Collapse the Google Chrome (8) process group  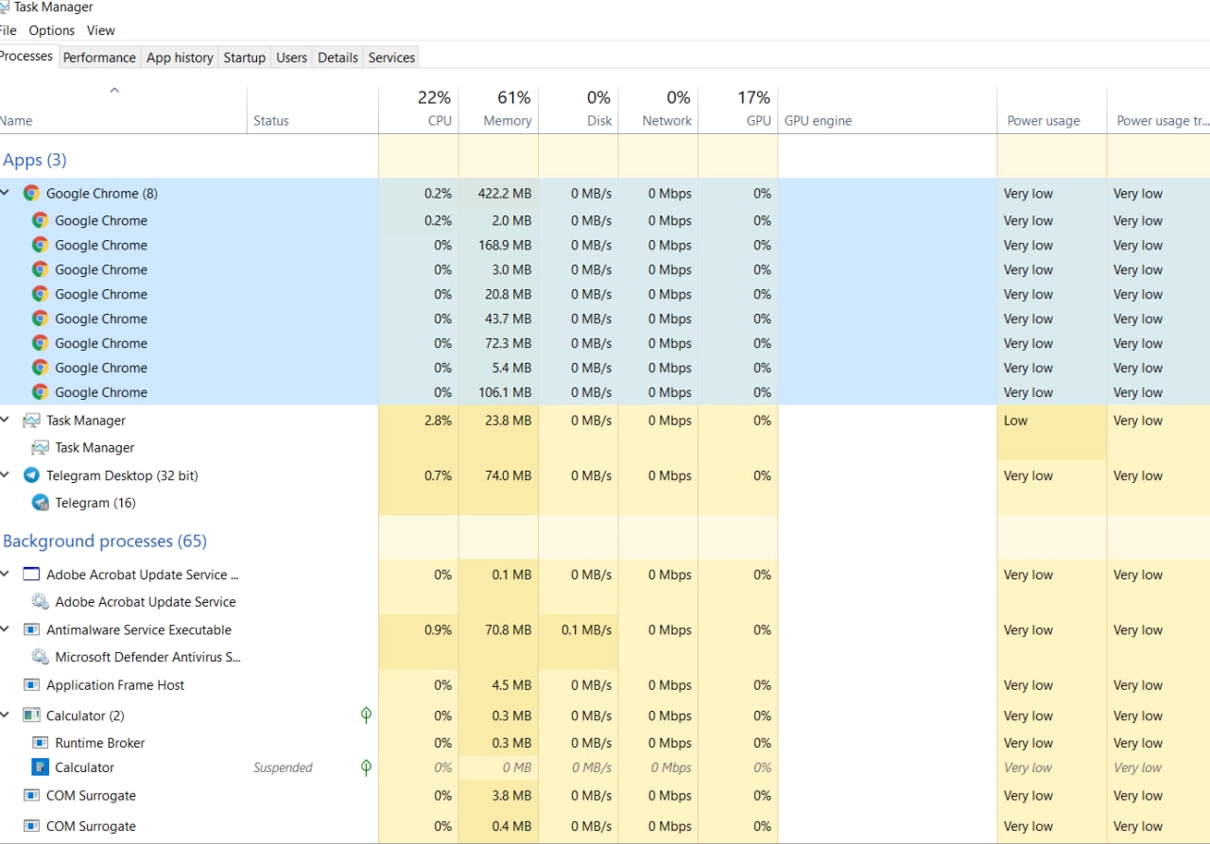pyautogui.click(x=5, y=192)
